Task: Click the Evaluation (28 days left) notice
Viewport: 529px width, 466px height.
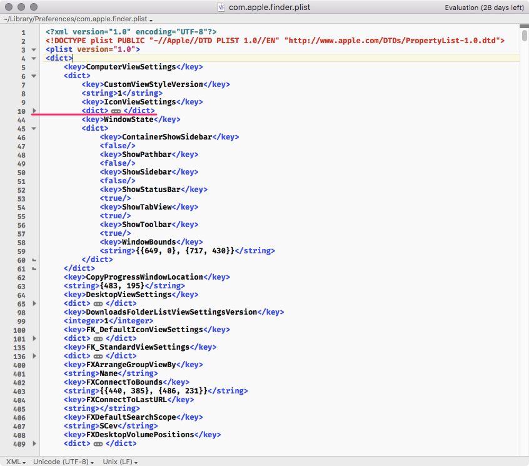Action: pyautogui.click(x=484, y=8)
